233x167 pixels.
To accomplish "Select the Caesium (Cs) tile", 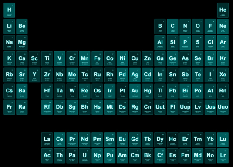I will pyautogui.click(x=9, y=91).
